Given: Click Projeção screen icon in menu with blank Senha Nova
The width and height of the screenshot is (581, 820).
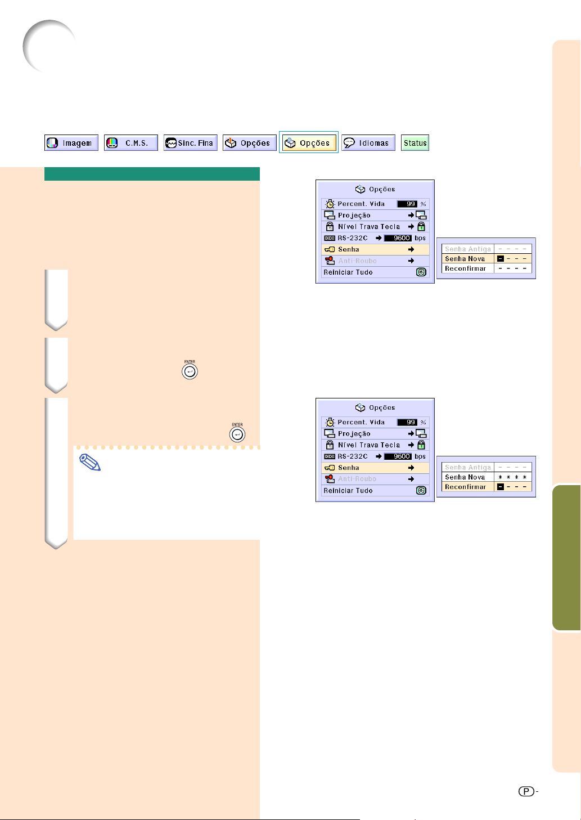Looking at the screenshot, I should click(330, 215).
